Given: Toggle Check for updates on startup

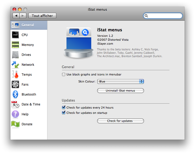Looking at the screenshot, I should [64, 113].
